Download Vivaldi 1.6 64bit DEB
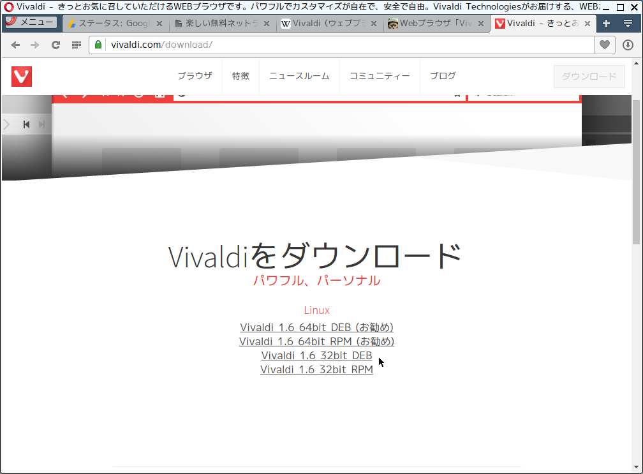 [x=316, y=327]
